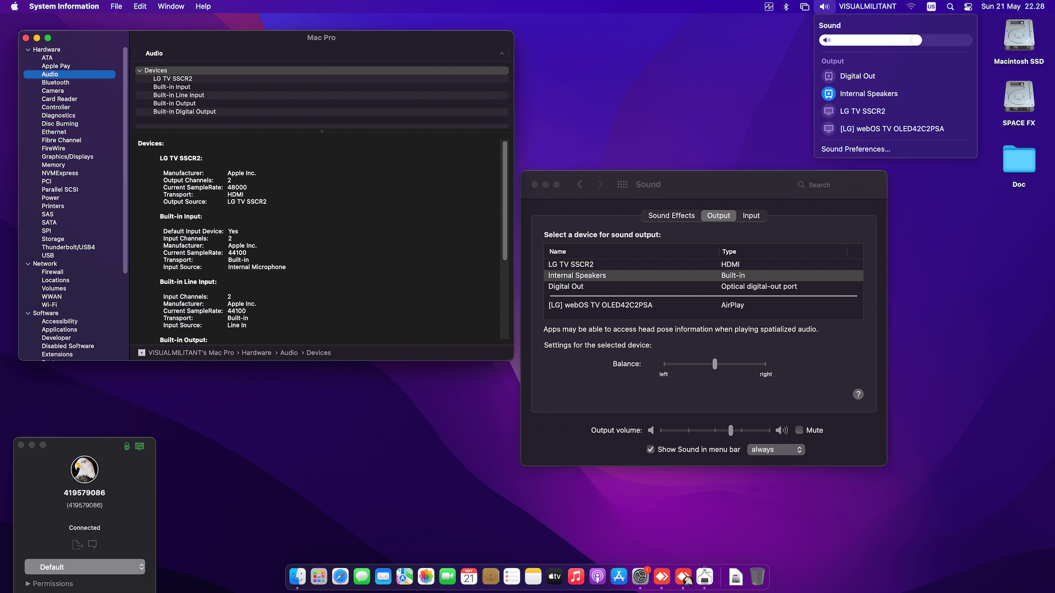Collapse the Devices disclosure row
Image resolution: width=1055 pixels, height=593 pixels.
tap(140, 70)
